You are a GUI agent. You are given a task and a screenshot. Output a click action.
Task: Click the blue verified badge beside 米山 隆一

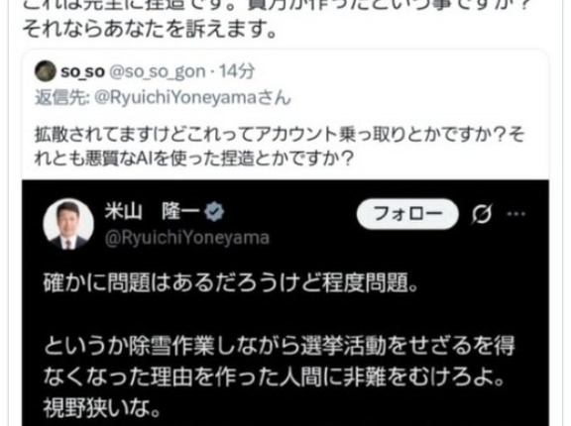(214, 212)
